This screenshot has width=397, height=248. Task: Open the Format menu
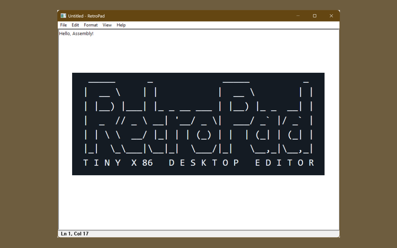91,25
